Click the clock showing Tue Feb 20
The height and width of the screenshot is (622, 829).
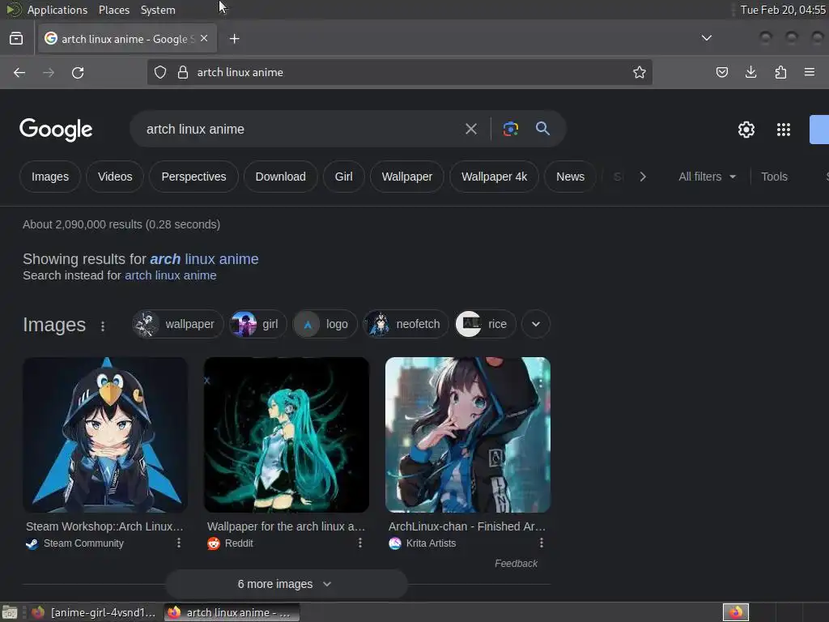coord(783,10)
